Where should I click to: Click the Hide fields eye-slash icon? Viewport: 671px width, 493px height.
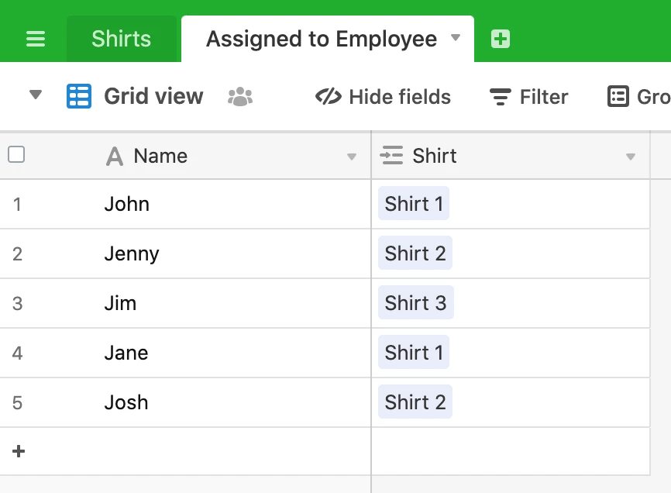(x=329, y=96)
